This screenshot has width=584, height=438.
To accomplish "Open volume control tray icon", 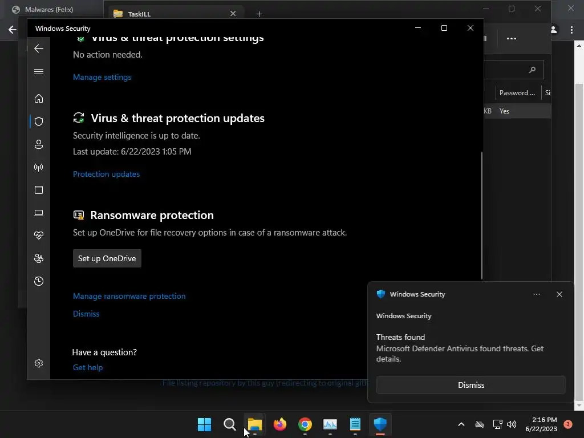I will click(x=512, y=424).
